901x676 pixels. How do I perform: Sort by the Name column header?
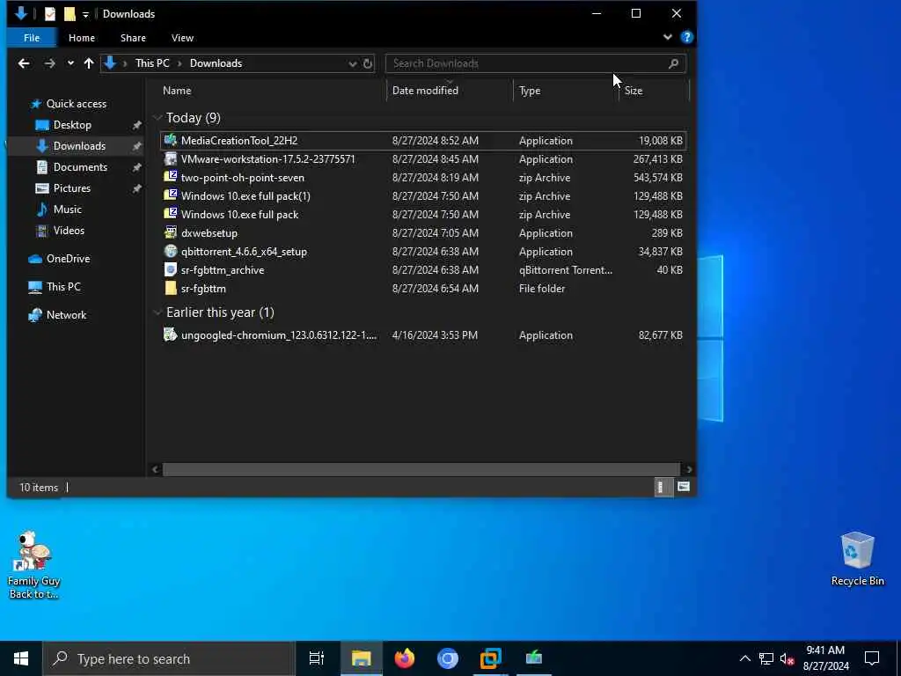177,91
